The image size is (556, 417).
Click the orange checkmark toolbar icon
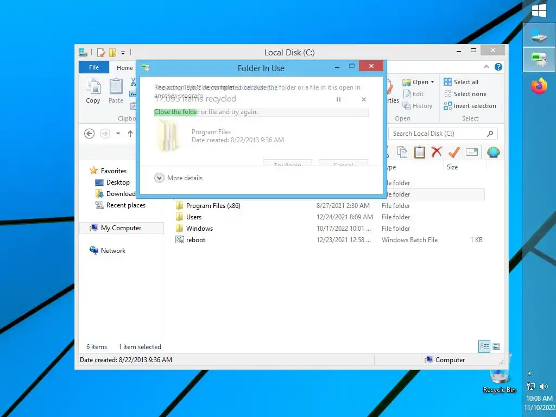[454, 152]
